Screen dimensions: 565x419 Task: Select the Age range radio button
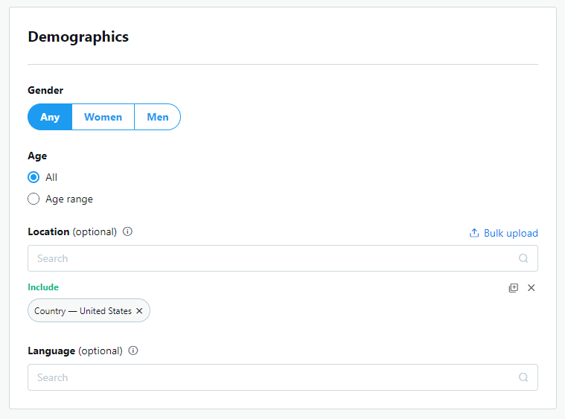pos(33,199)
